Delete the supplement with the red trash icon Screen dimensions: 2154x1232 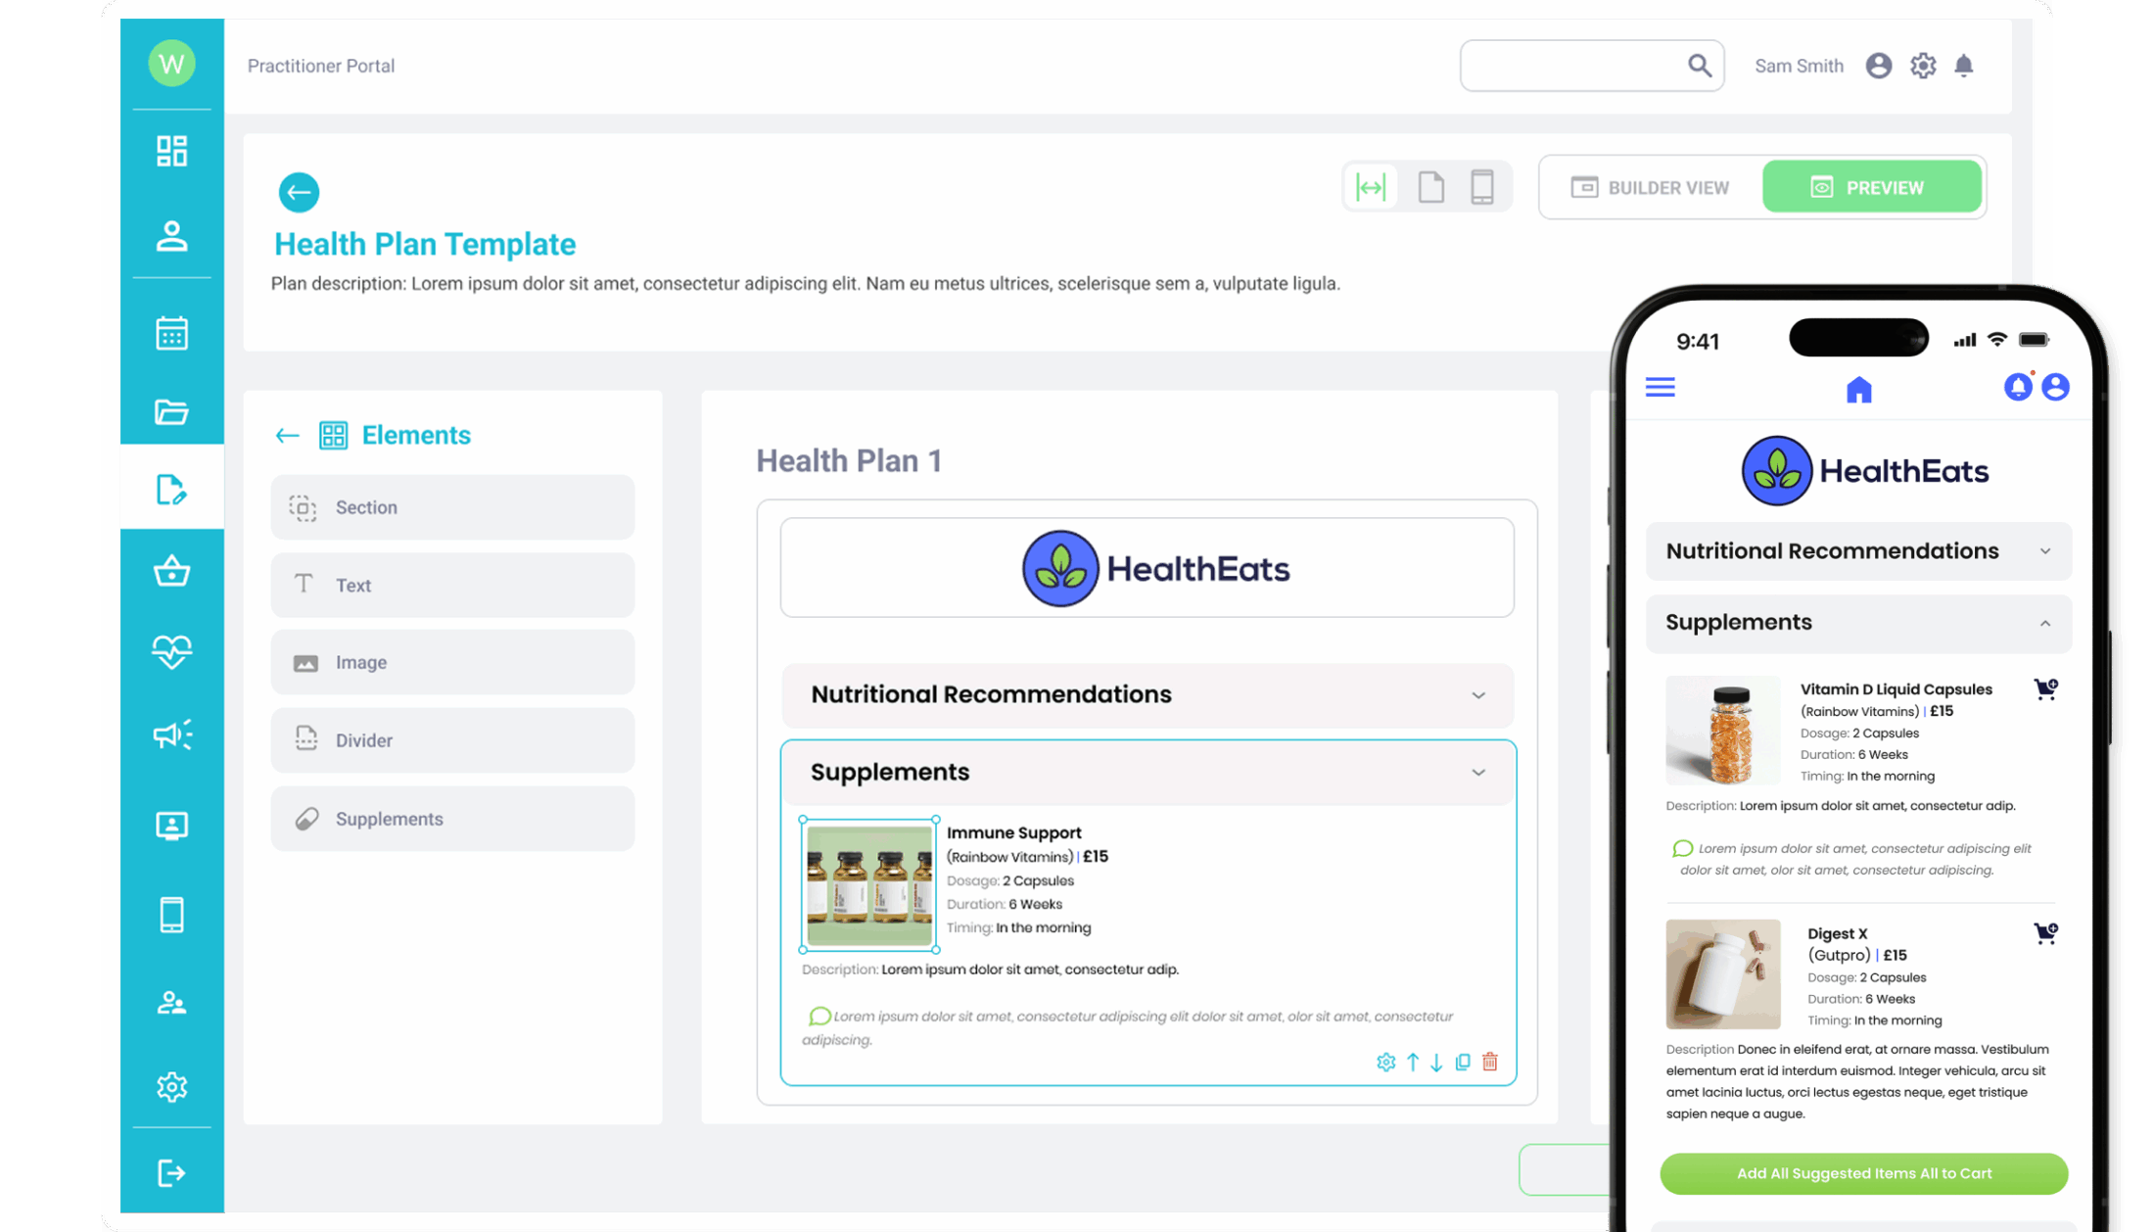click(x=1490, y=1062)
